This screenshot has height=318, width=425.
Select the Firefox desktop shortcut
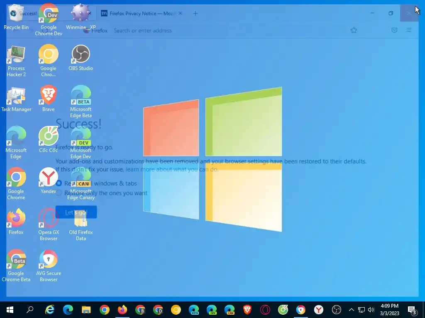point(16,222)
